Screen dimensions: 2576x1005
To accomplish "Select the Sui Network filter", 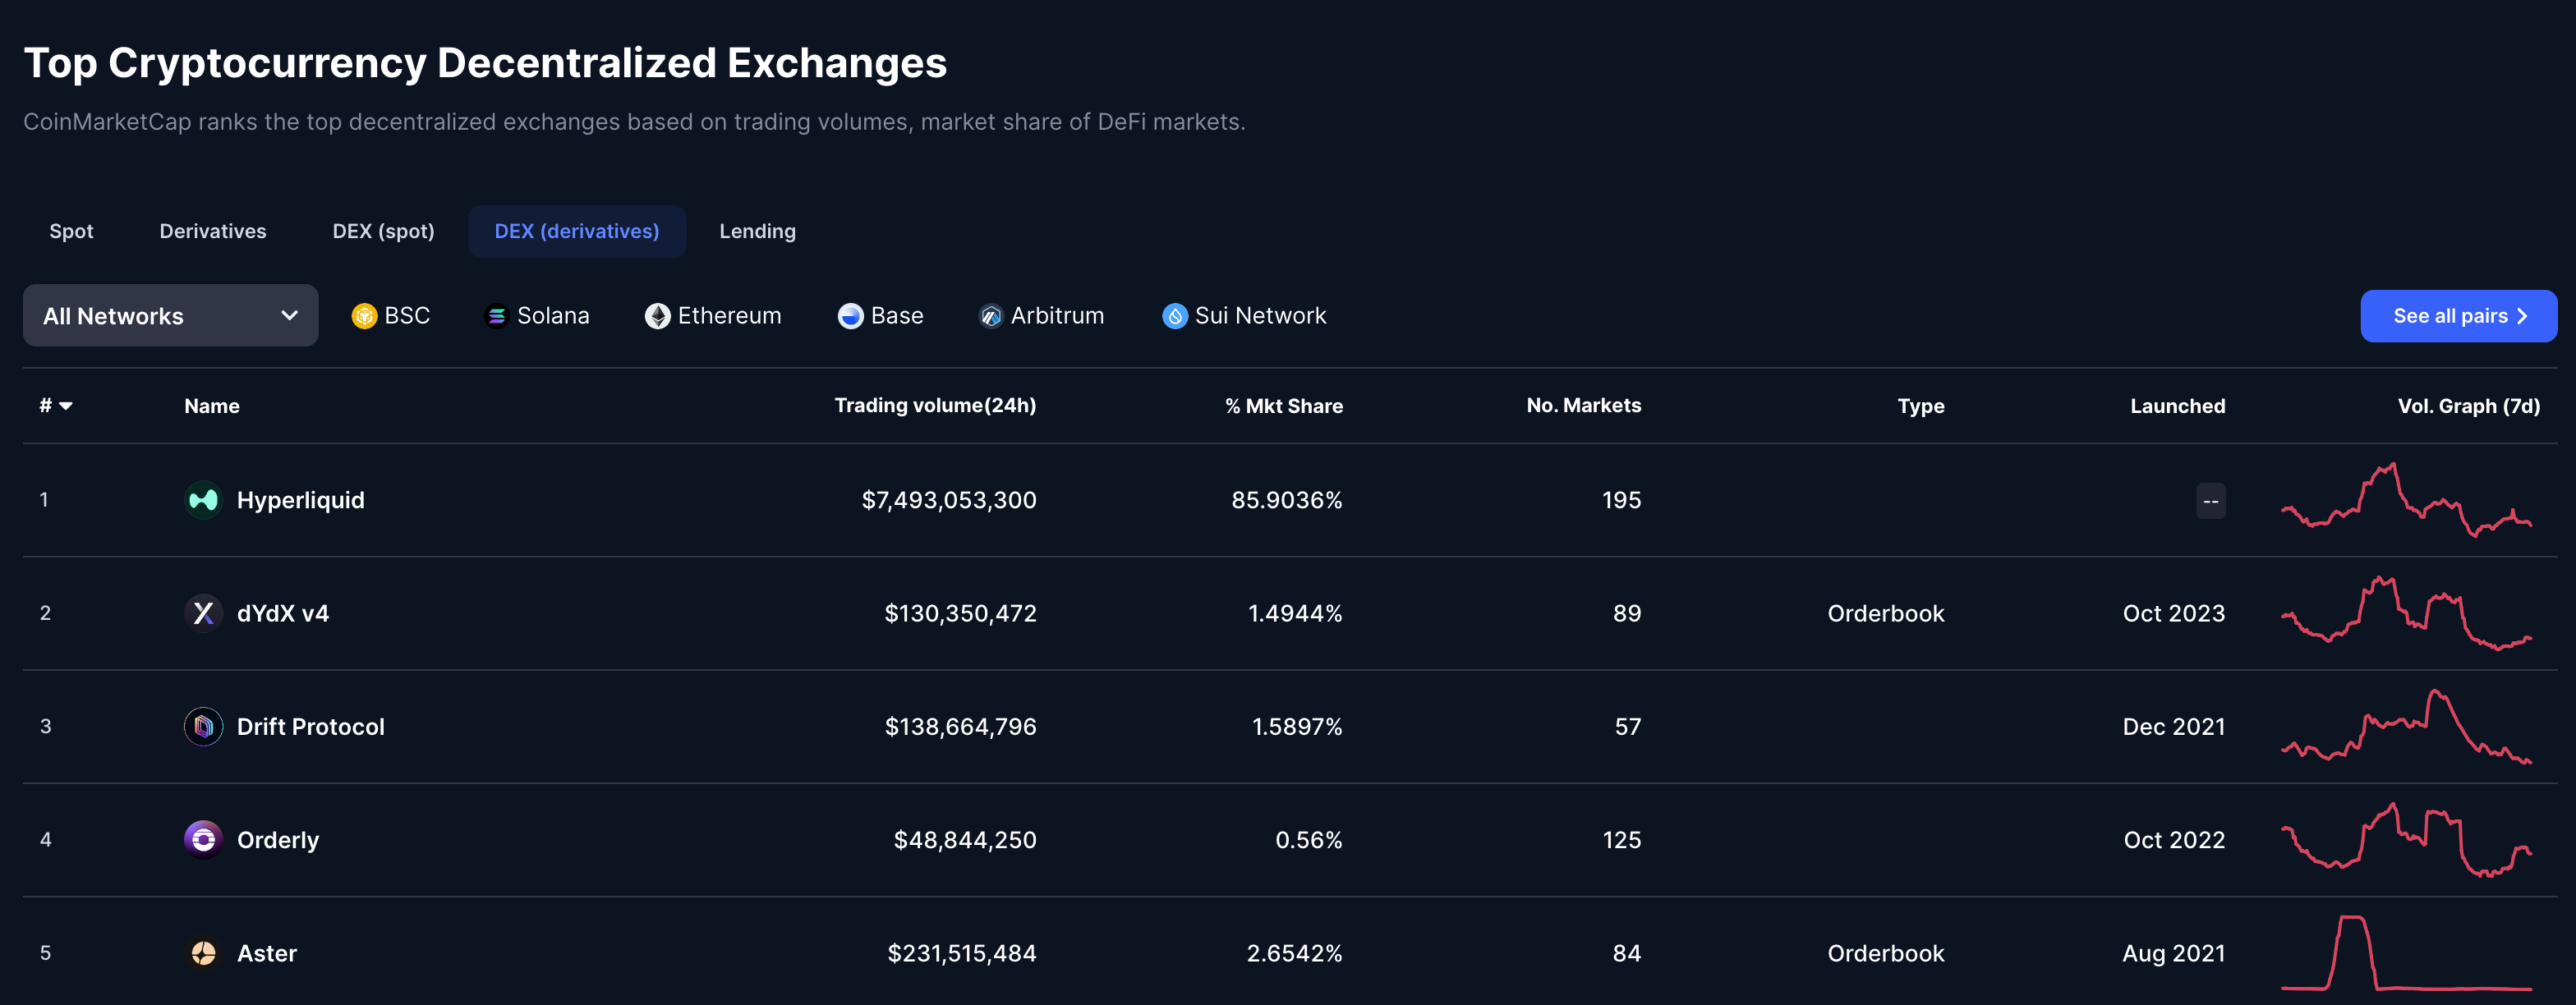I will (x=1244, y=316).
